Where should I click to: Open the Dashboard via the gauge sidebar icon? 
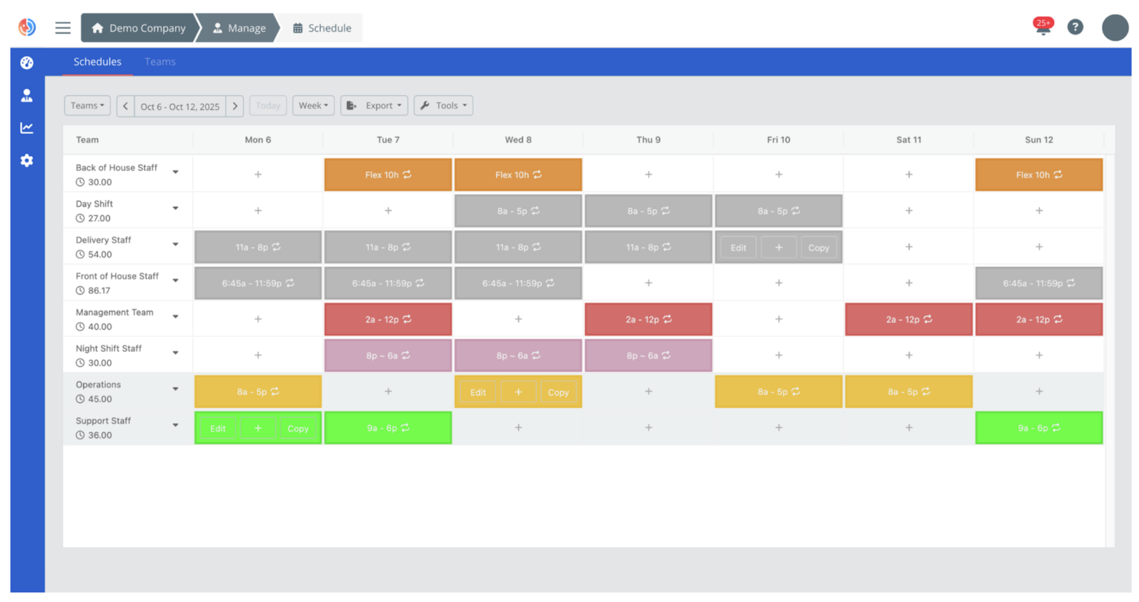pos(26,63)
